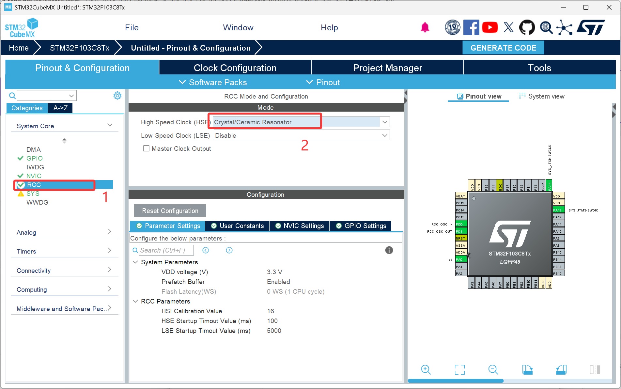The width and height of the screenshot is (621, 389).
Task: Zoom out on the pinout view
Action: tap(493, 369)
